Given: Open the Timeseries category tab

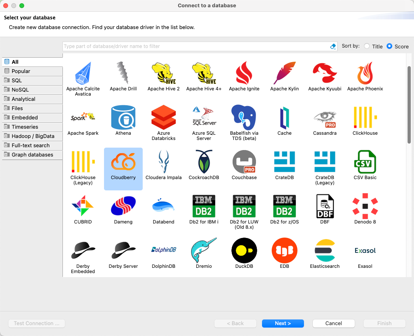Looking at the screenshot, I should (x=32, y=127).
